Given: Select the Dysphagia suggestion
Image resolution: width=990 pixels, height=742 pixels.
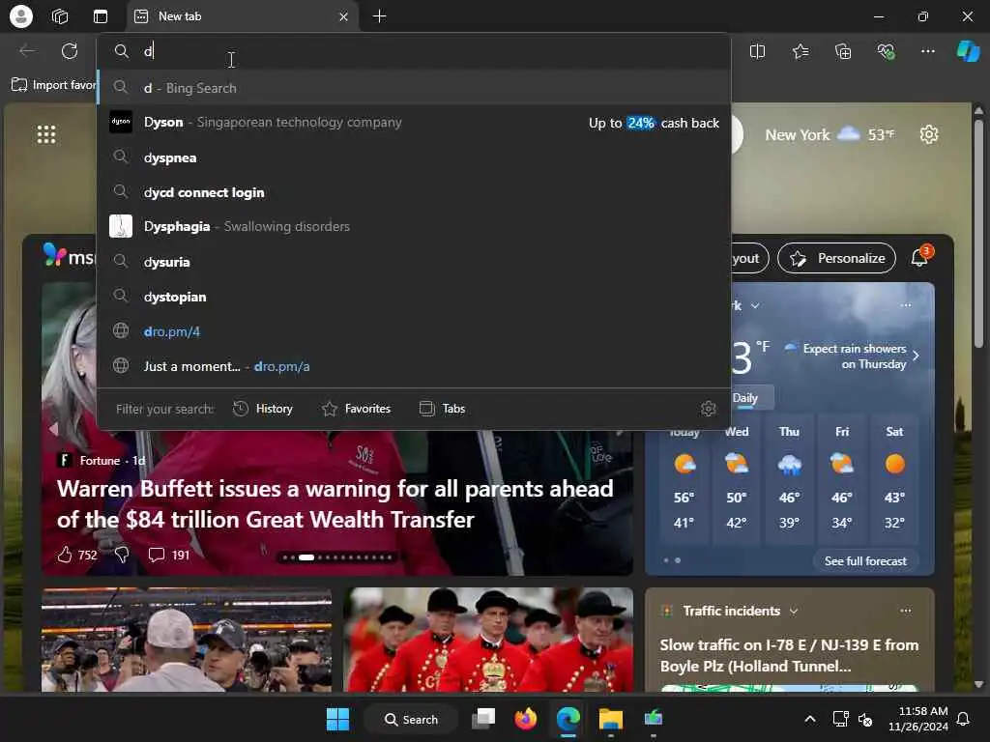Looking at the screenshot, I should coord(414,226).
